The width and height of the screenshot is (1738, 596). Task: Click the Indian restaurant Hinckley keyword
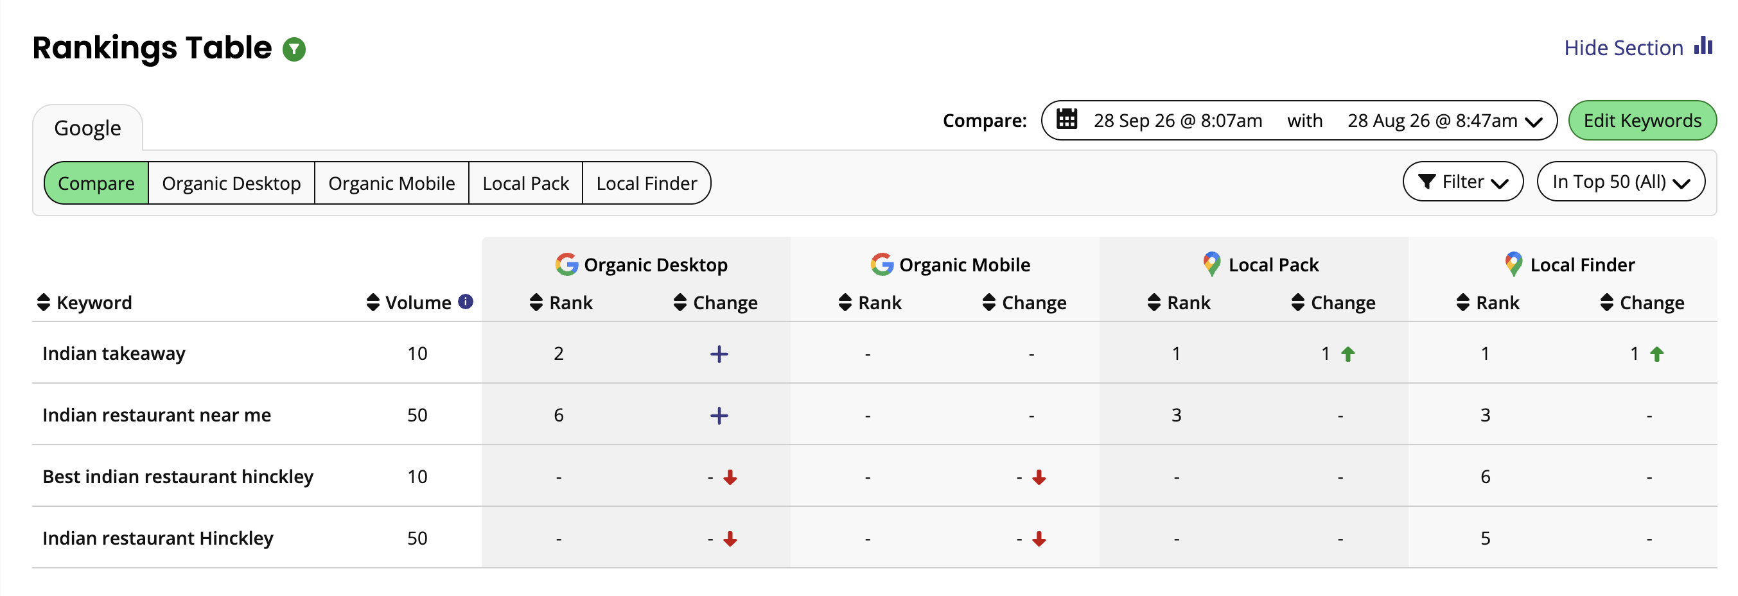point(158,538)
